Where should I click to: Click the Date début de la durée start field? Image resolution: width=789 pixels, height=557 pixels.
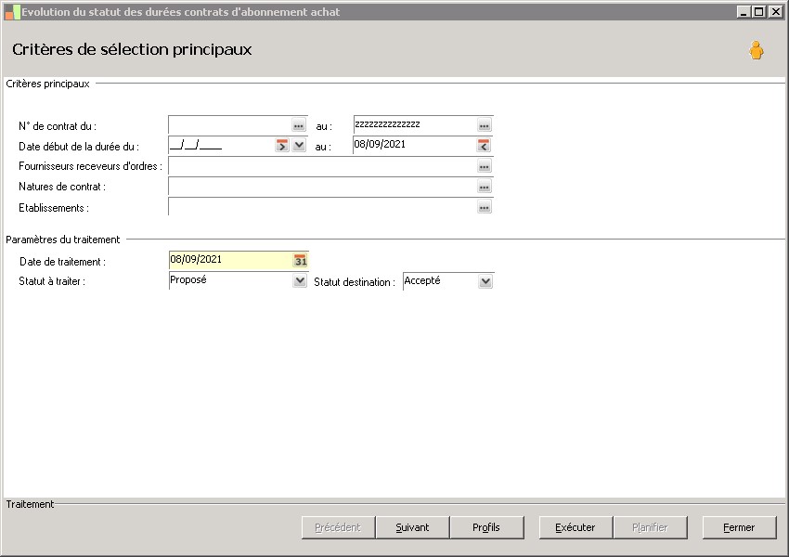[222, 146]
